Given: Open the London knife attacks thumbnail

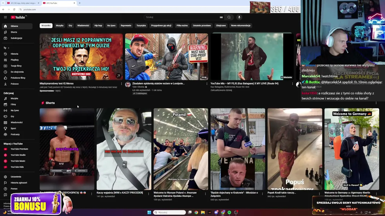Looking at the screenshot, I should (167, 57).
